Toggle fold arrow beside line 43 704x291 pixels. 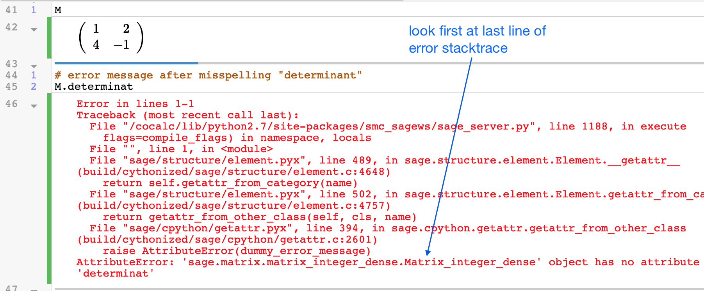point(34,66)
